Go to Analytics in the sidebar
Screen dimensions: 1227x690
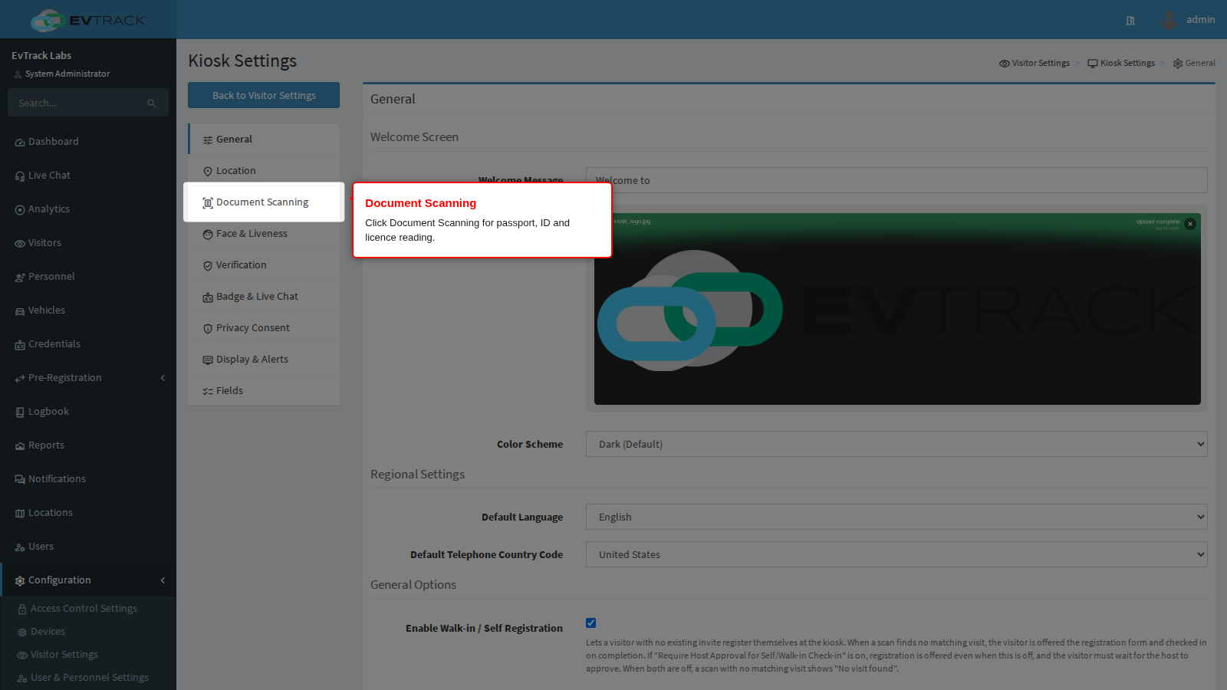click(88, 209)
